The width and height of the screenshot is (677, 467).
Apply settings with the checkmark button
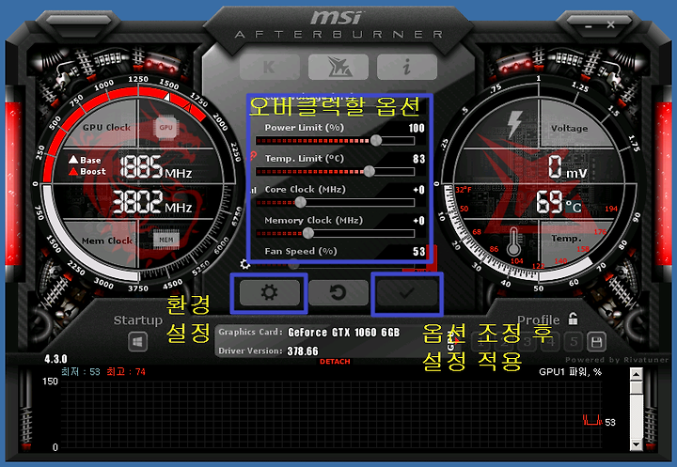(407, 292)
